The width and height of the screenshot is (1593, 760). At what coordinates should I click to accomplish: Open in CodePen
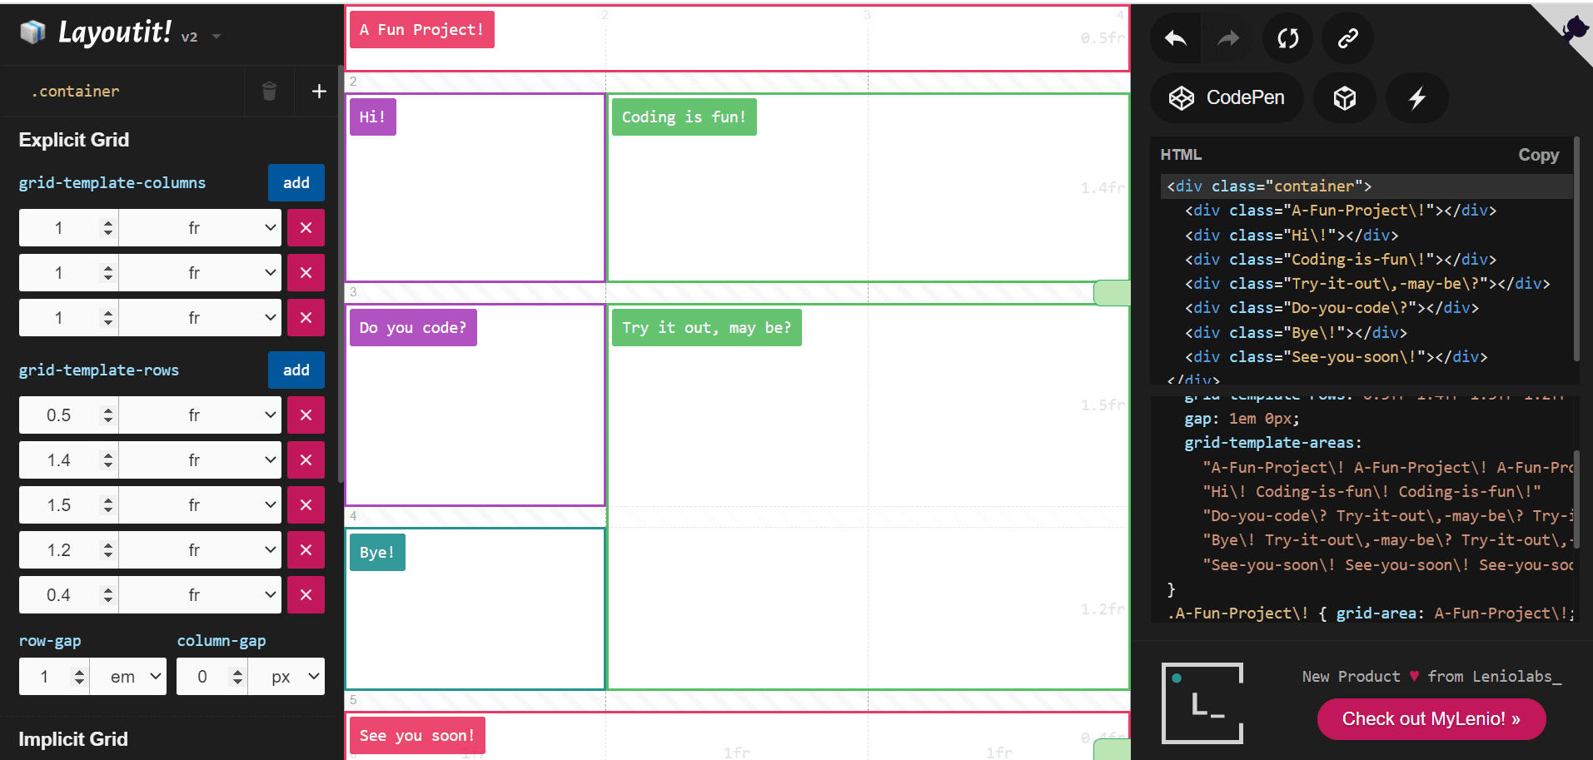click(x=1227, y=98)
